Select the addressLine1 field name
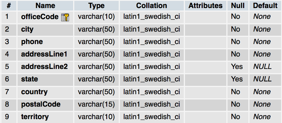 pyautogui.click(x=44, y=54)
